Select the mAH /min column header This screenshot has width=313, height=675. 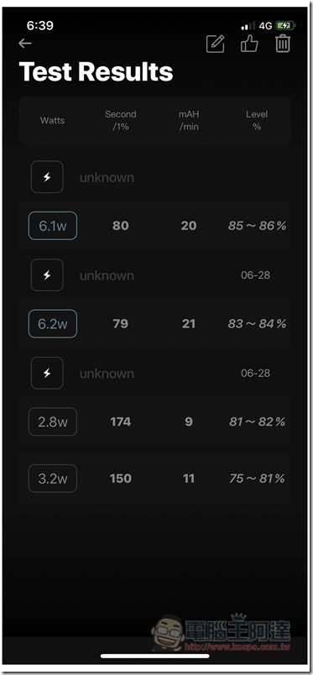pos(189,121)
